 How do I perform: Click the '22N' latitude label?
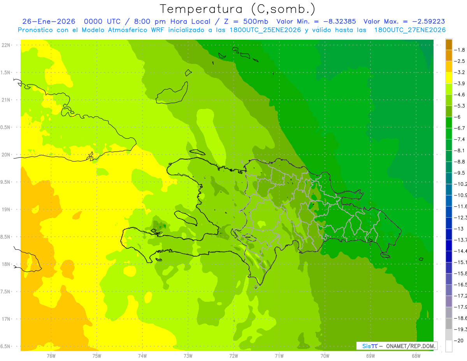(7, 45)
